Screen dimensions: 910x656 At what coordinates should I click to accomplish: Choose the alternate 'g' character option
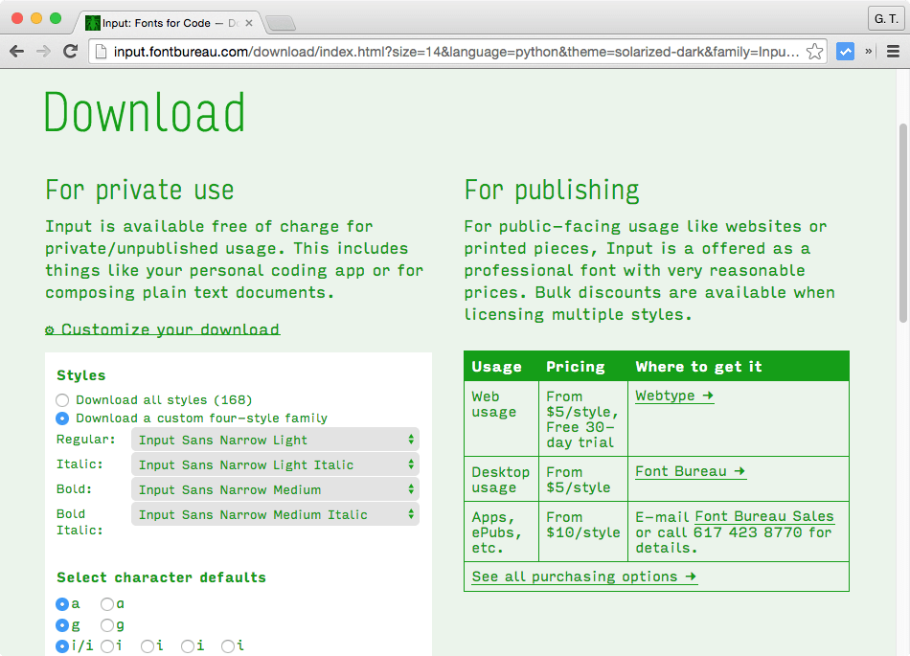[x=107, y=625]
